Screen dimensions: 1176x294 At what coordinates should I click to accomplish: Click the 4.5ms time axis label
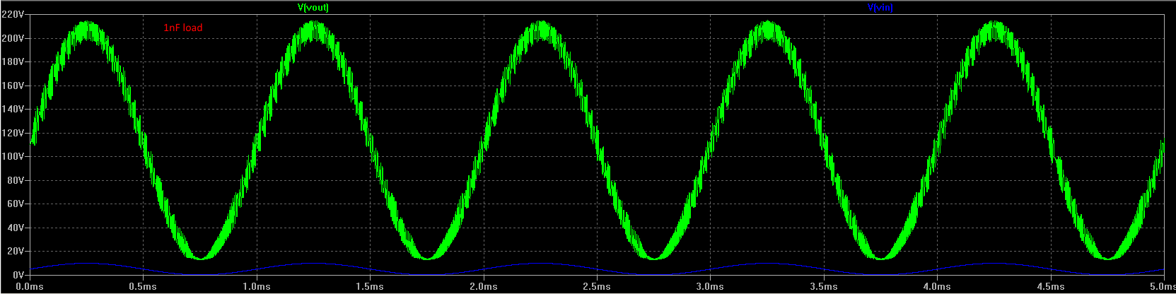click(1051, 286)
